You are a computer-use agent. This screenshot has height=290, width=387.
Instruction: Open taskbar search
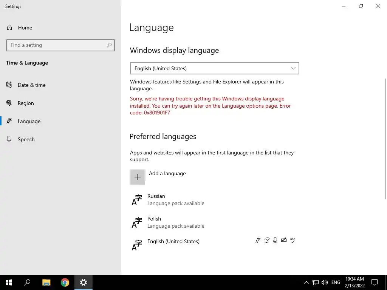[27, 282]
